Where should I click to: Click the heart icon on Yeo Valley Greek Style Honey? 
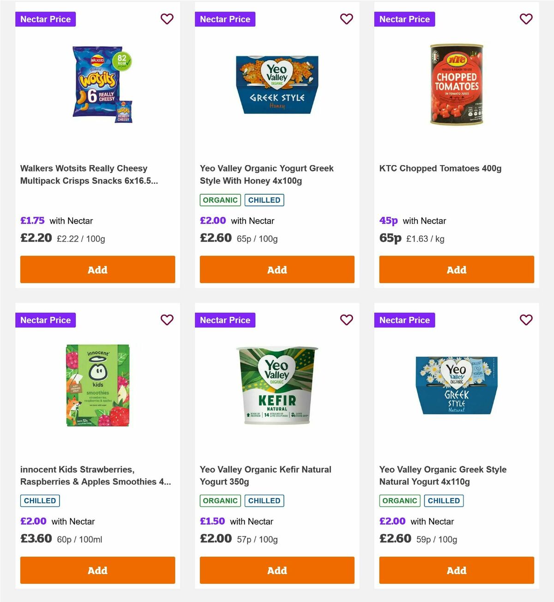click(x=346, y=19)
